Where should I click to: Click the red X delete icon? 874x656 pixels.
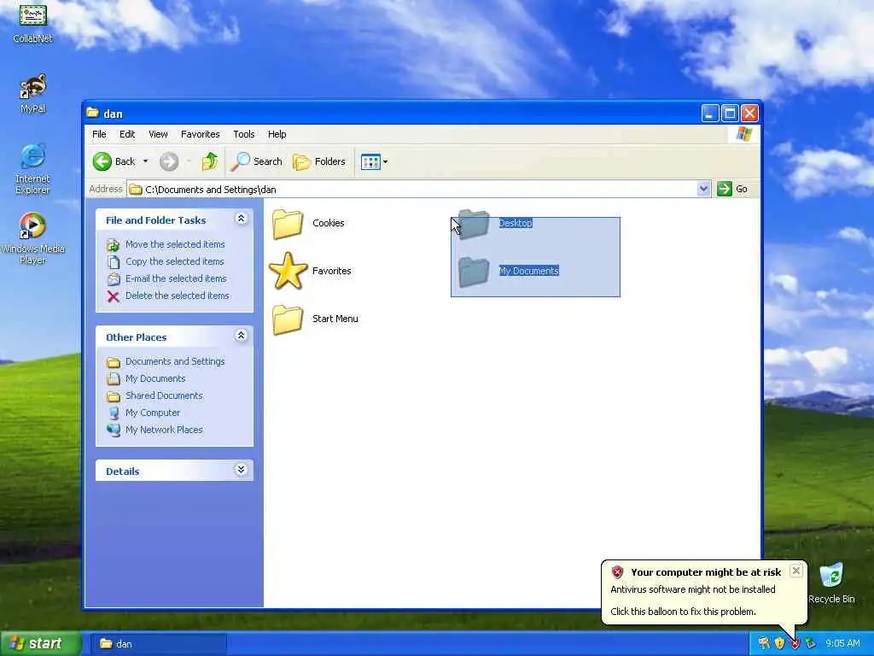[x=114, y=296]
